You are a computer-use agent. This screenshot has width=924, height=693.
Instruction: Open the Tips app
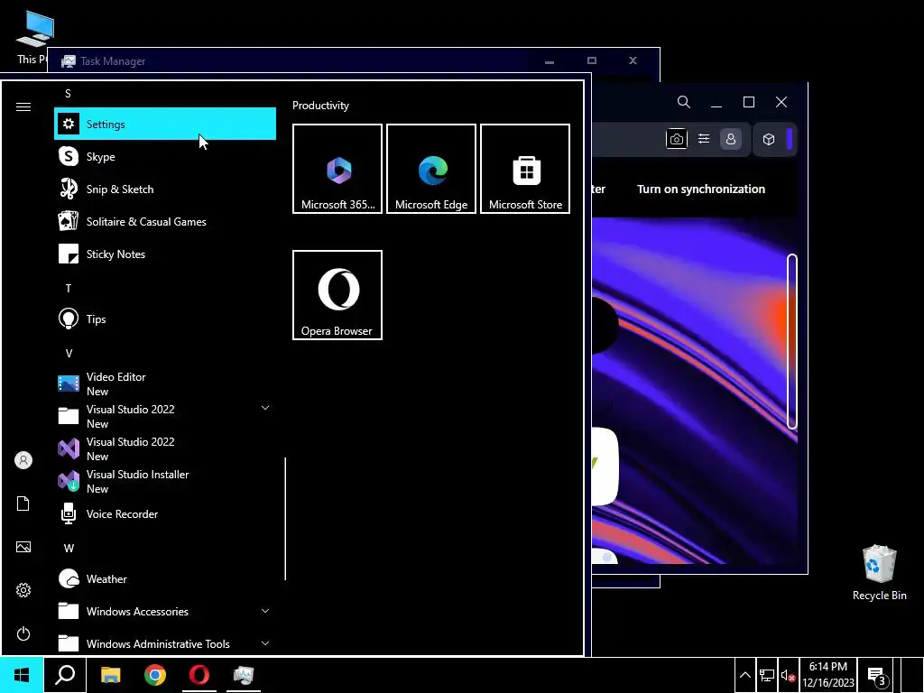click(x=165, y=319)
